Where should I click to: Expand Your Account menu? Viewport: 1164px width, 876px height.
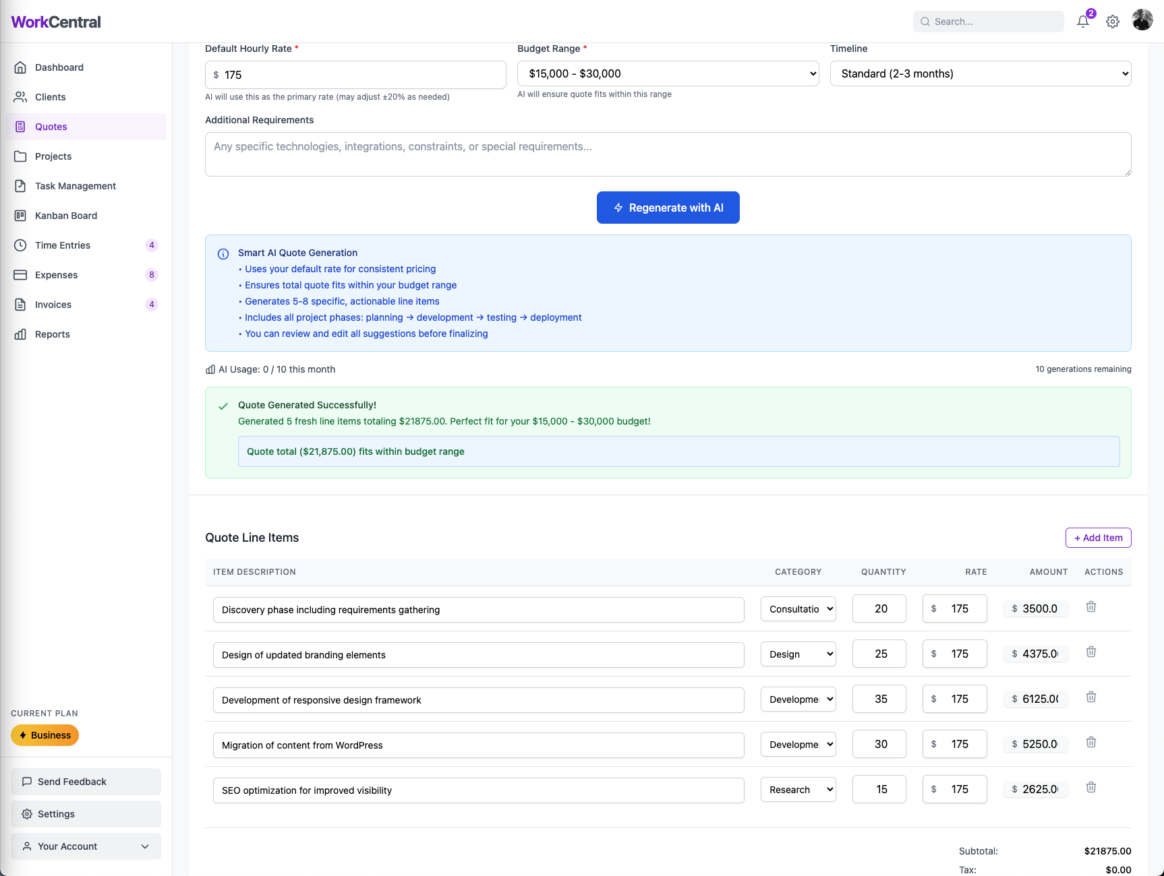[x=86, y=846]
